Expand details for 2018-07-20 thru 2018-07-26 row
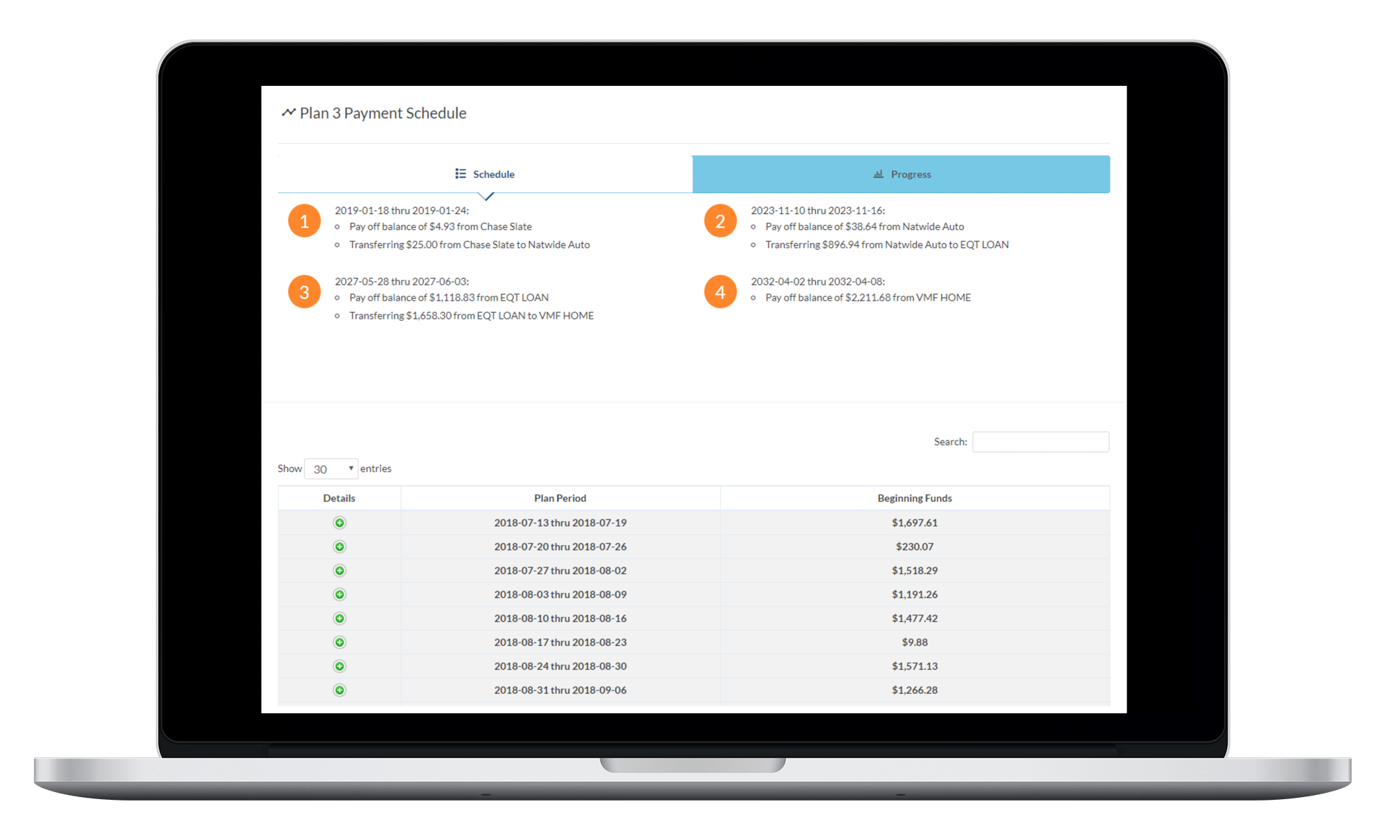Image resolution: width=1385 pixels, height=831 pixels. pyautogui.click(x=339, y=547)
